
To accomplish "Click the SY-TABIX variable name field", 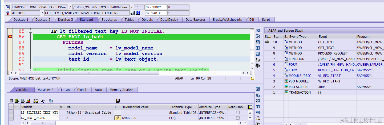I will click(x=156, y=13).
